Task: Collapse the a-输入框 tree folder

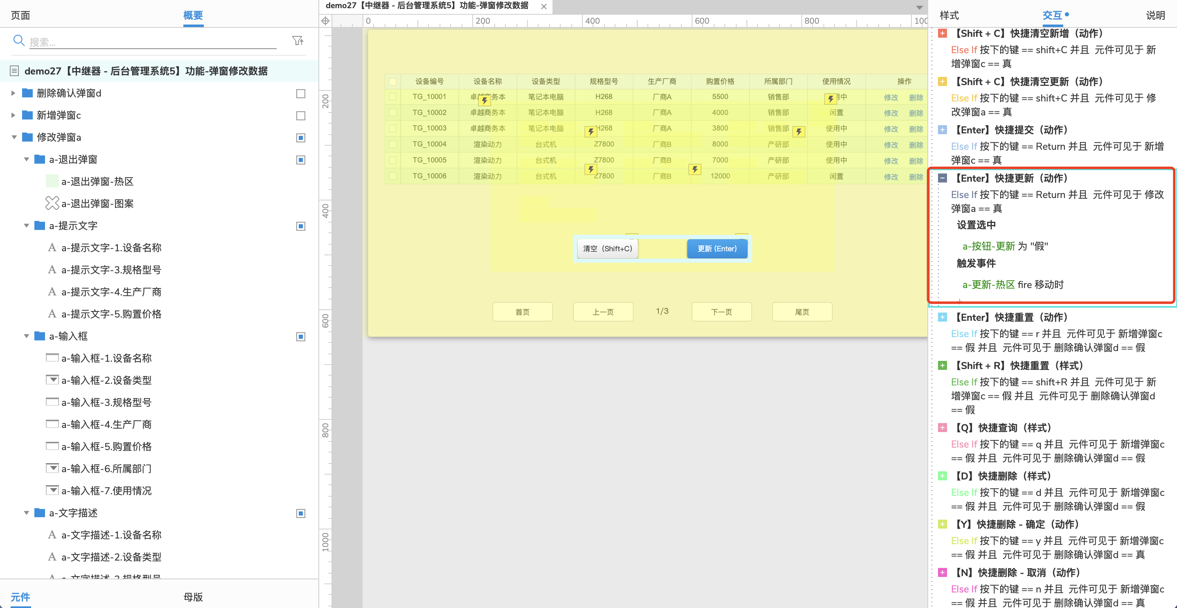Action: 26,336
